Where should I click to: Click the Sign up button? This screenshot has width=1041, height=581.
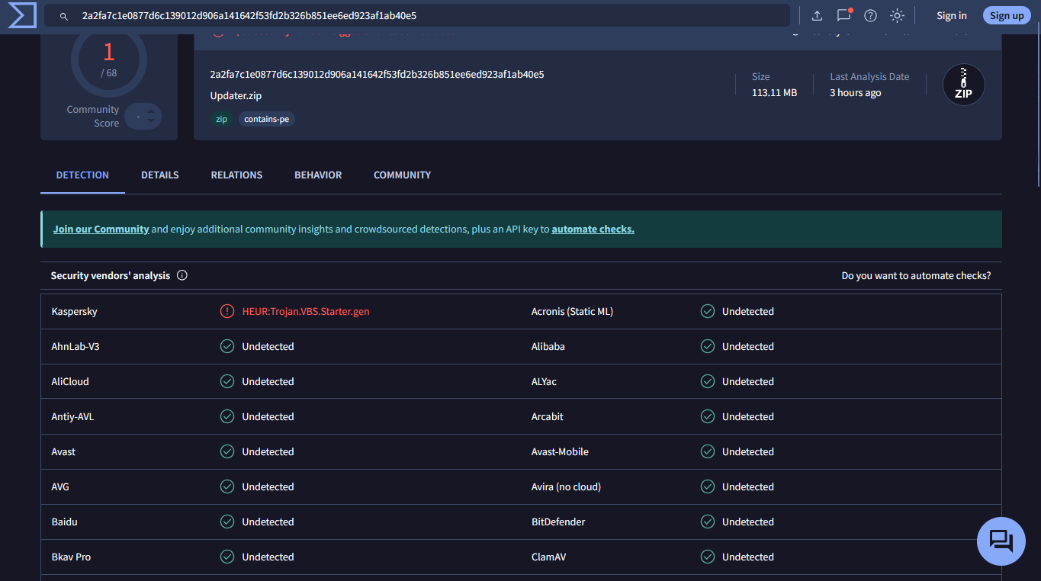coord(1007,16)
